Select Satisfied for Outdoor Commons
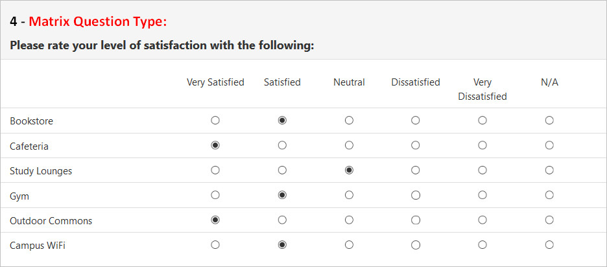The width and height of the screenshot is (607, 267). (282, 220)
